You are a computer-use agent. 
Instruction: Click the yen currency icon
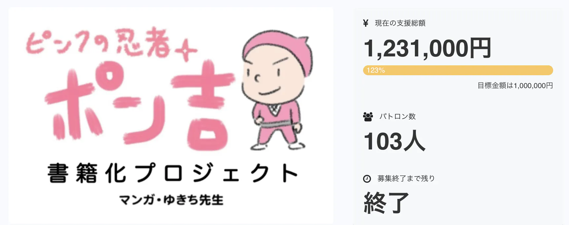click(366, 23)
